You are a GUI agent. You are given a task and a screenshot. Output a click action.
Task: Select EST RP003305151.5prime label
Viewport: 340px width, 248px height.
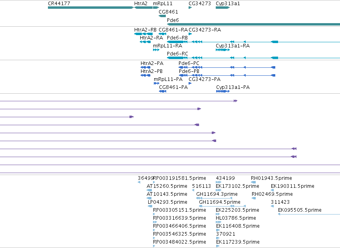tap(179, 210)
